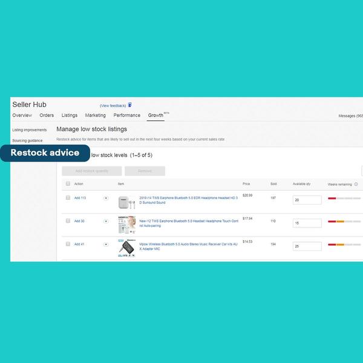This screenshot has height=363, width=363.
Task: Click the $20.99 price value
Action: tap(247, 195)
